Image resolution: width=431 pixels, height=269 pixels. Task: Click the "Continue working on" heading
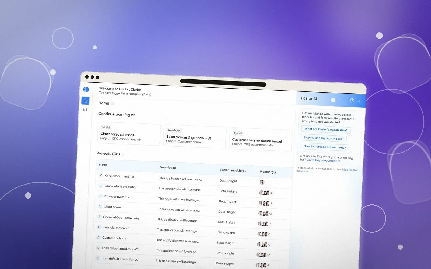tap(117, 114)
